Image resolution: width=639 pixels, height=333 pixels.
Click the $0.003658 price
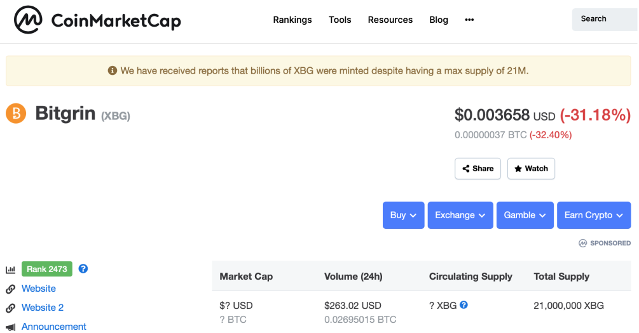492,115
